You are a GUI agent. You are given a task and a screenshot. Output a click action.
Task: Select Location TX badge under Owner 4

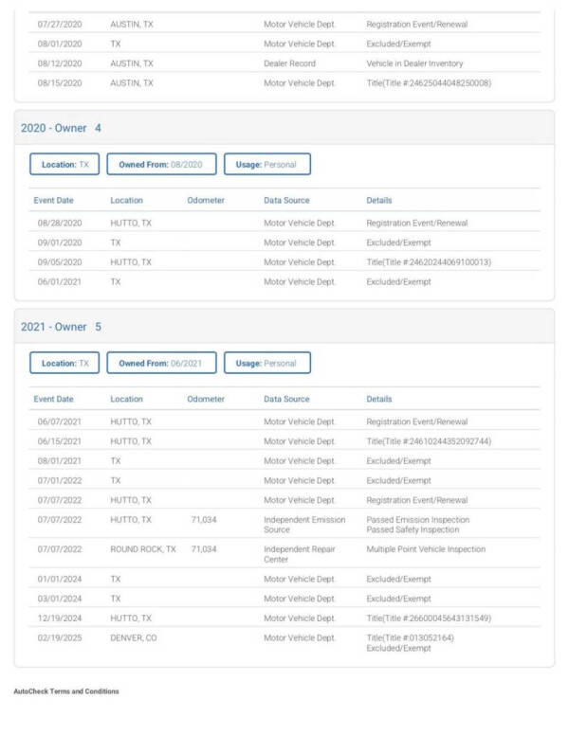pos(64,164)
